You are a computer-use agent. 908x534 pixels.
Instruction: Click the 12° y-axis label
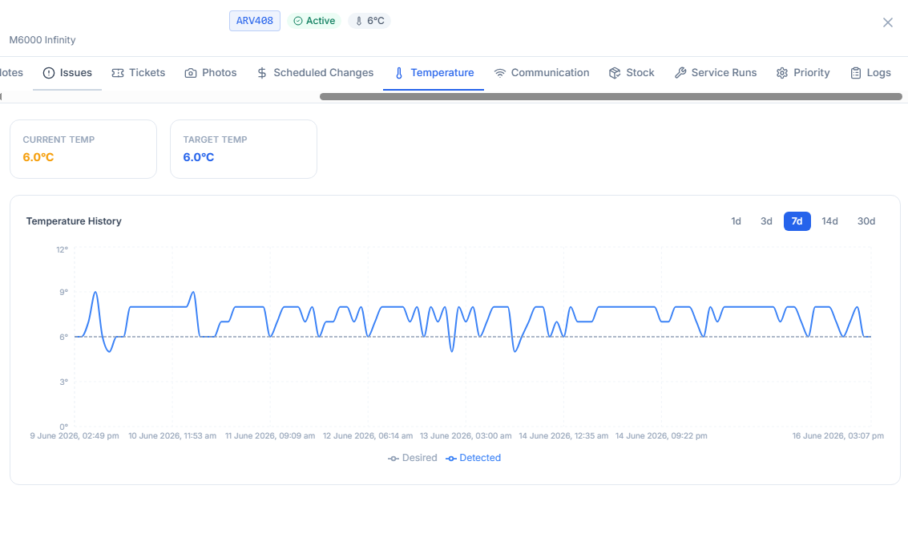click(x=62, y=249)
